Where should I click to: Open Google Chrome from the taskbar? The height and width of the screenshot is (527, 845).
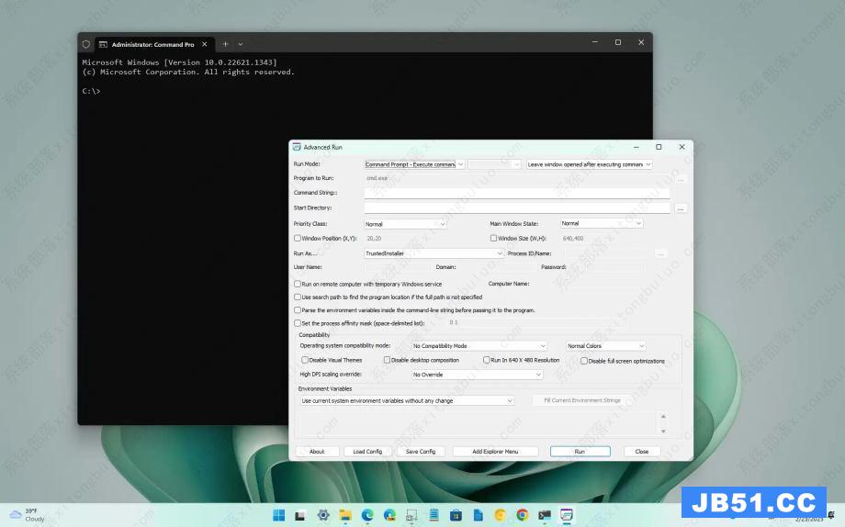pyautogui.click(x=522, y=515)
